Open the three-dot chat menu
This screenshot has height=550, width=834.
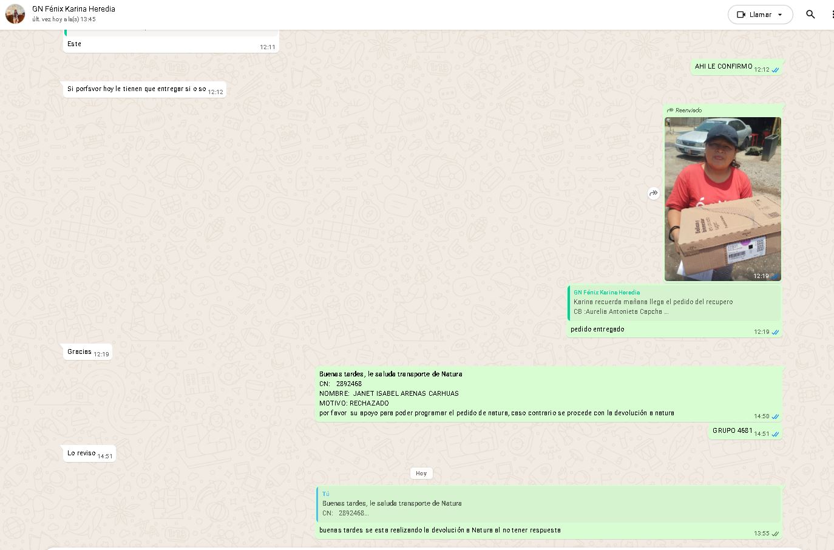(832, 15)
